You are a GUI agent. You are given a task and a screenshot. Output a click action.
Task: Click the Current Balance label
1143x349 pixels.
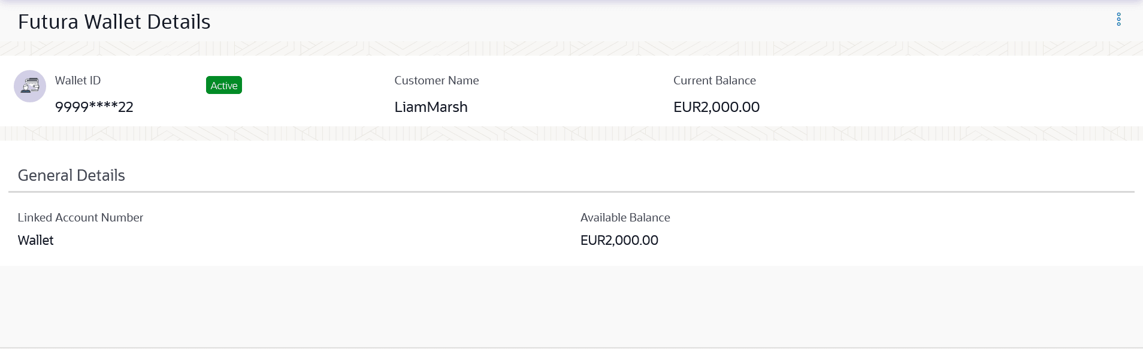point(714,80)
